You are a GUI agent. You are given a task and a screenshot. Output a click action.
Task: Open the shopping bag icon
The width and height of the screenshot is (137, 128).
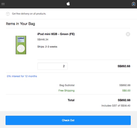tap(133, 4)
